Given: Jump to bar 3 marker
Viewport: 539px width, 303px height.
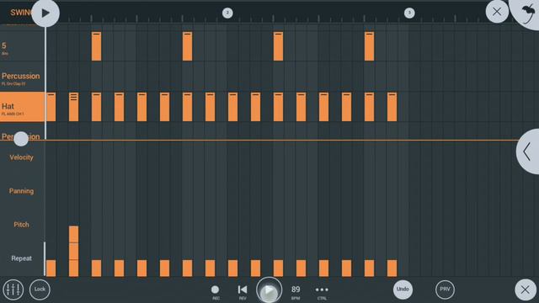Looking at the screenshot, I should pos(409,13).
